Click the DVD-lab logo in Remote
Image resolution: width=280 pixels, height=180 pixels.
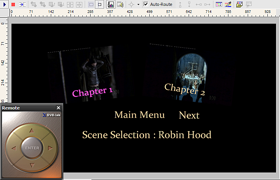52,115
